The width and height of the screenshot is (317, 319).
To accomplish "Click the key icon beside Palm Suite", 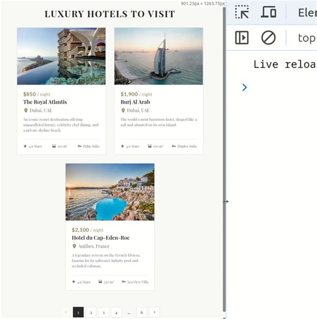I will (80, 146).
